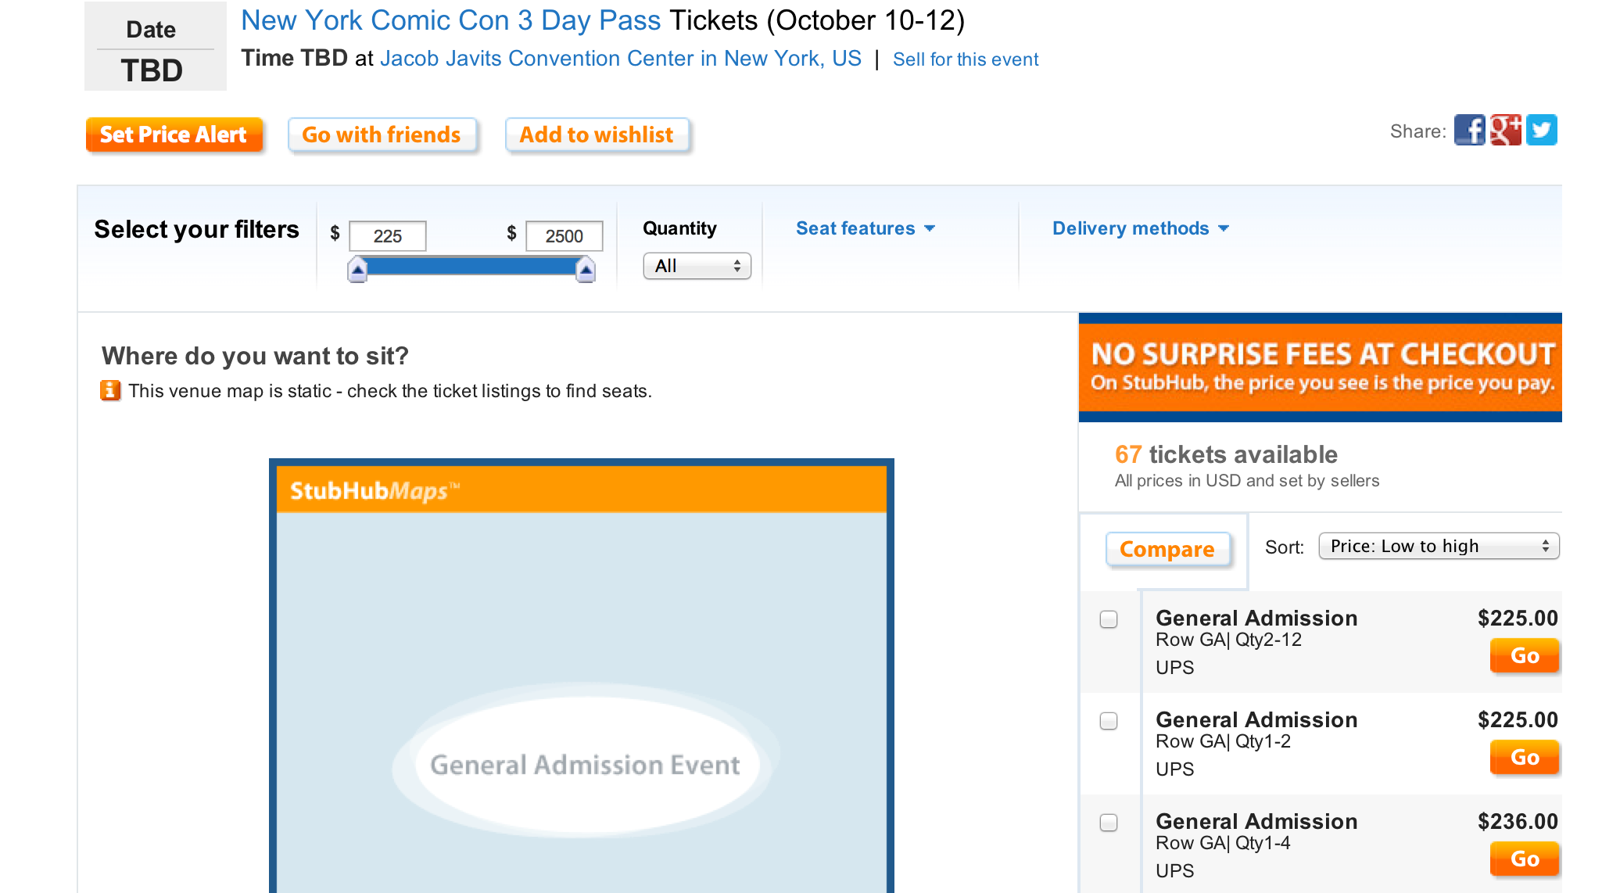Expand the Seat features menu
1620x893 pixels.
coord(865,228)
